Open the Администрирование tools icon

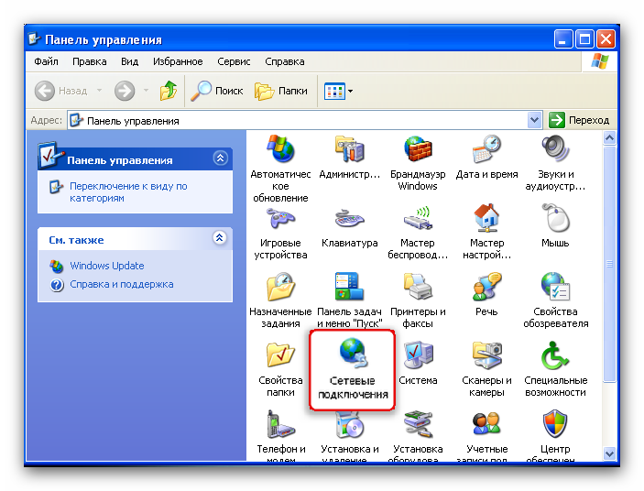(349, 149)
